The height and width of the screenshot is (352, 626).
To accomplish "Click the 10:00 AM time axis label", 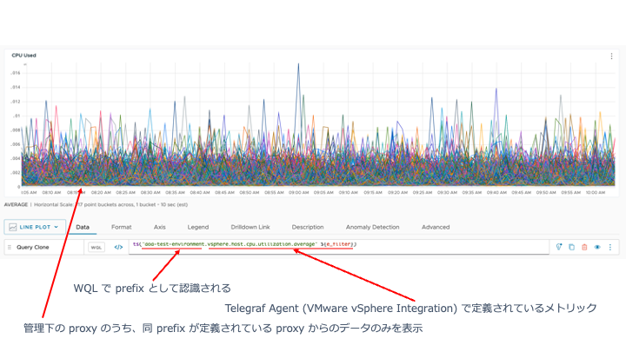I will tap(596, 192).
